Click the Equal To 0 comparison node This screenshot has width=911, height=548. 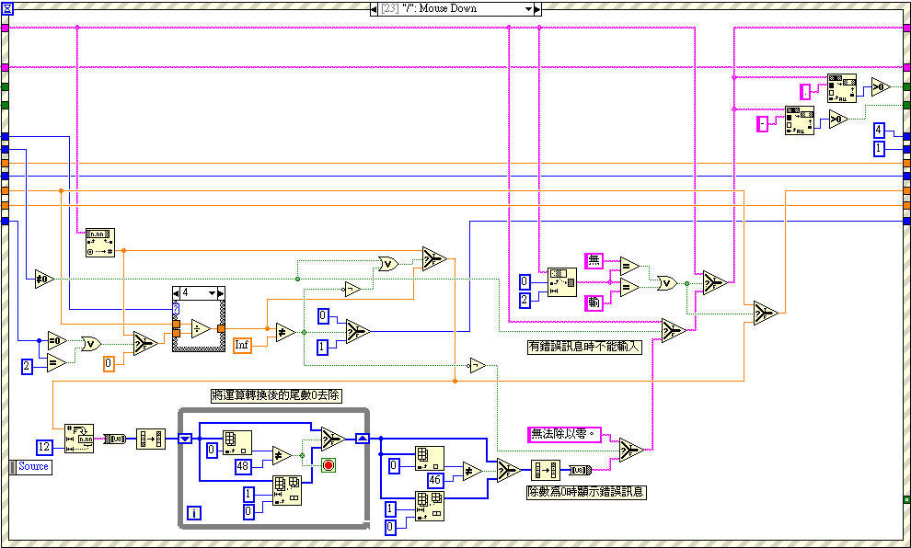click(57, 339)
